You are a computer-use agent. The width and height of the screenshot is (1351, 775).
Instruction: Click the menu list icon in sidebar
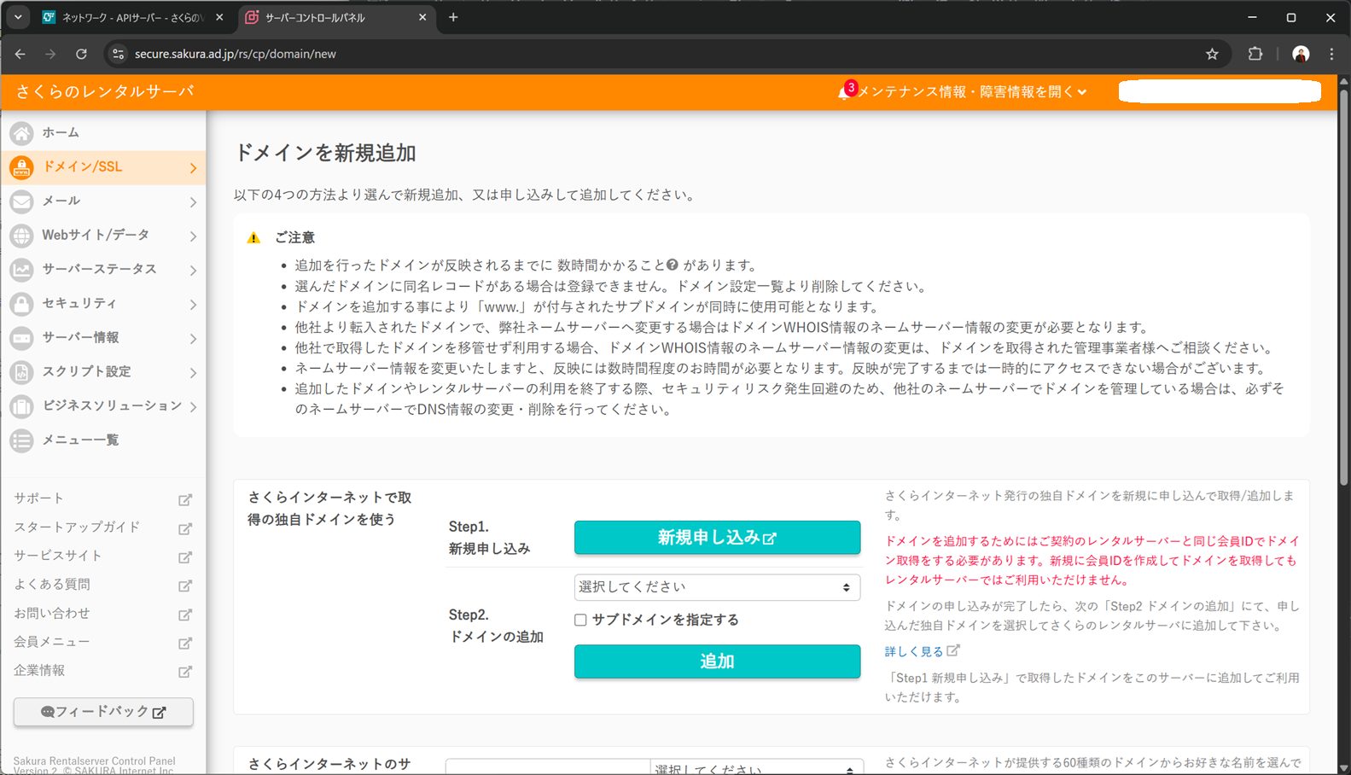(x=21, y=440)
